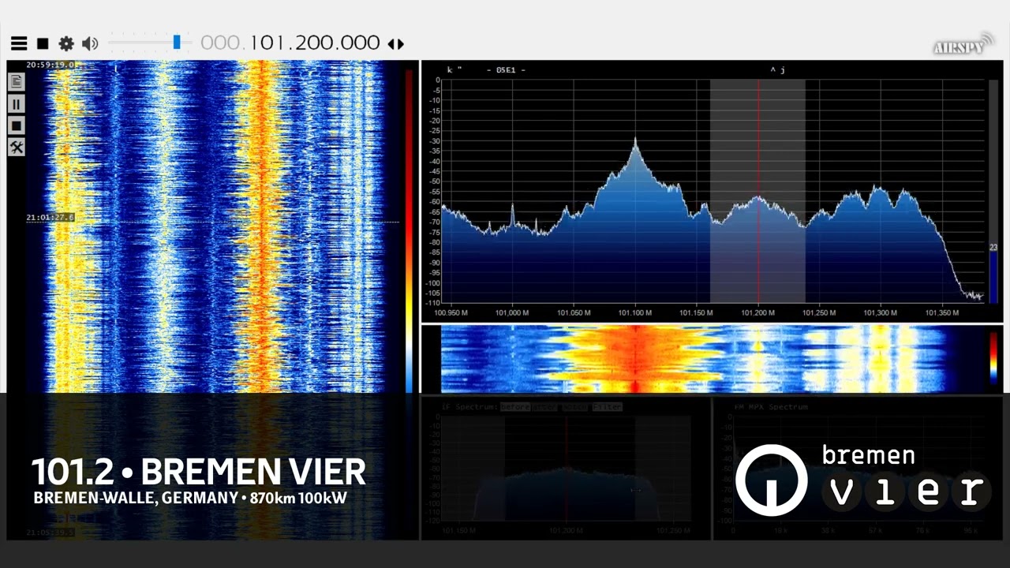Click the 101,200 M axis label in the main spectrum

click(x=758, y=313)
